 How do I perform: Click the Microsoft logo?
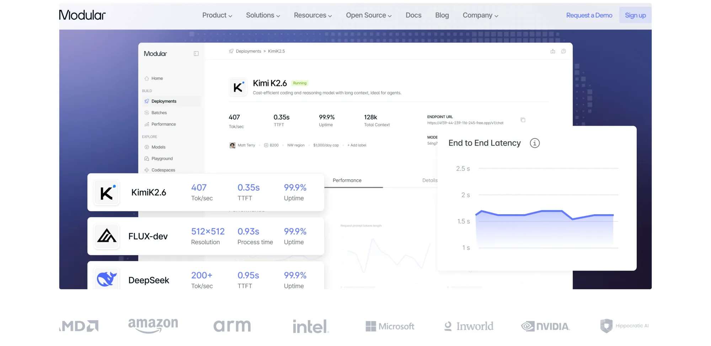point(390,326)
